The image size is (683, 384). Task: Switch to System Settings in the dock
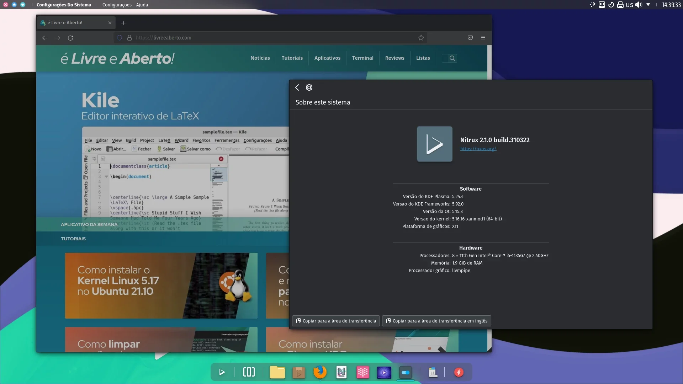406,372
